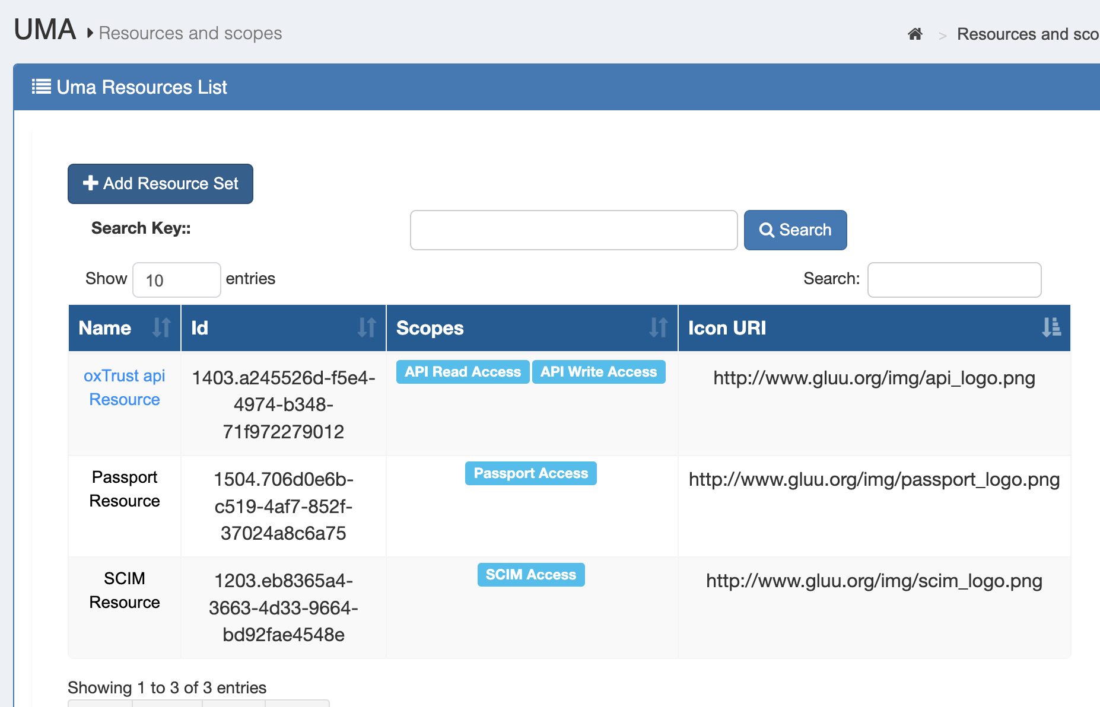The height and width of the screenshot is (707, 1100).
Task: Open the oxTrust api Resource link
Action: tap(124, 387)
